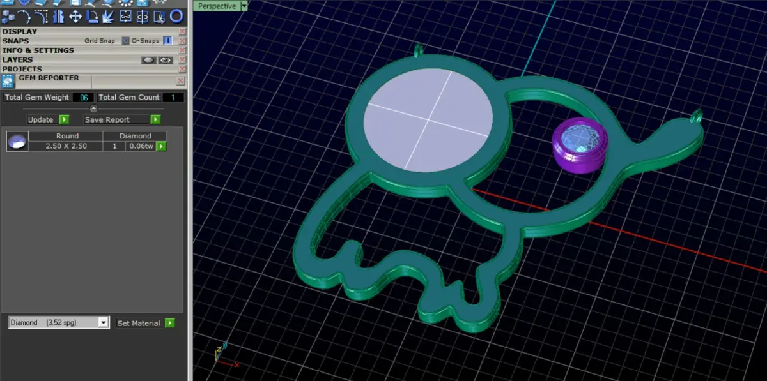Image resolution: width=767 pixels, height=381 pixels.
Task: Click the 'Diamond' cell in the gem table
Action: click(136, 136)
